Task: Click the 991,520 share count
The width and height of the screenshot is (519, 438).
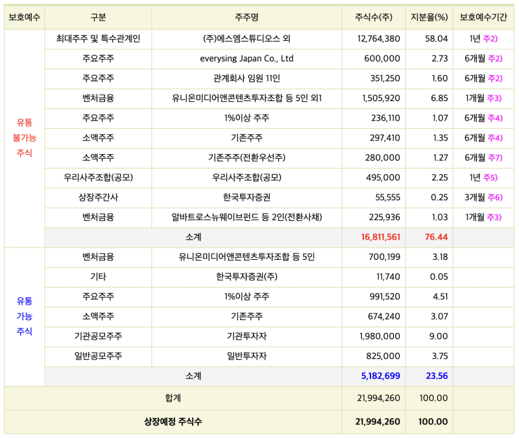Action: click(385, 297)
